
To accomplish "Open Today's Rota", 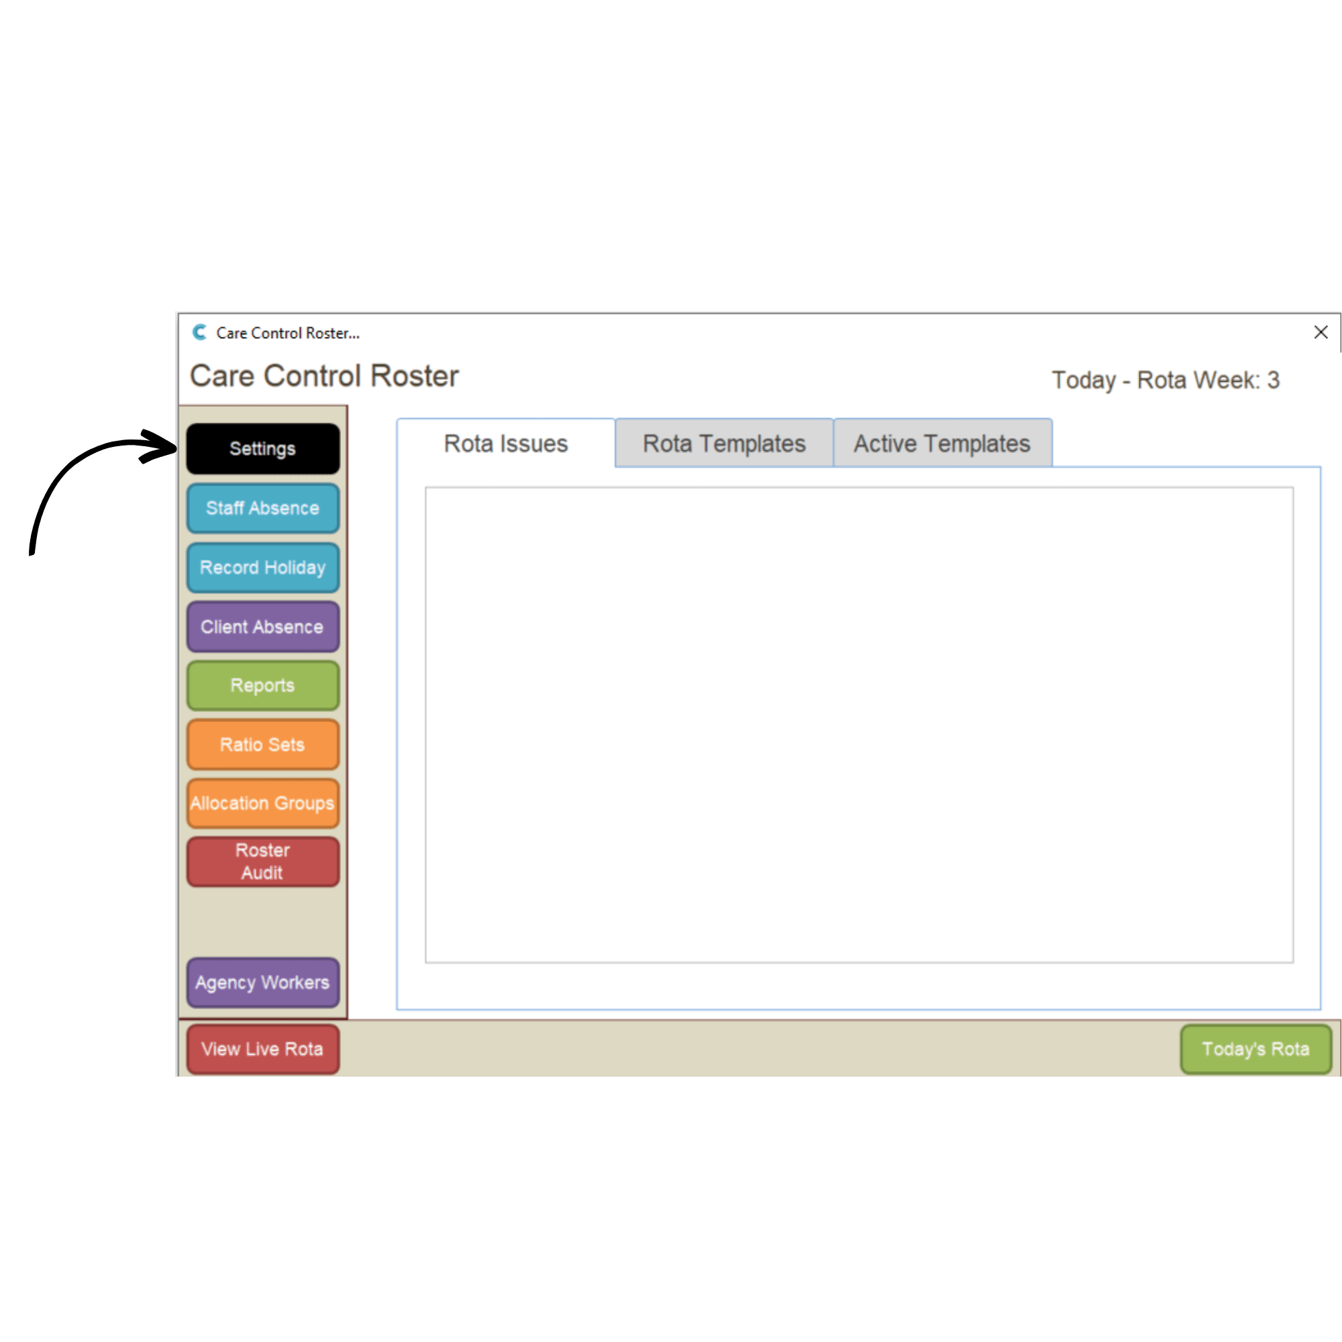I will click(x=1256, y=1049).
